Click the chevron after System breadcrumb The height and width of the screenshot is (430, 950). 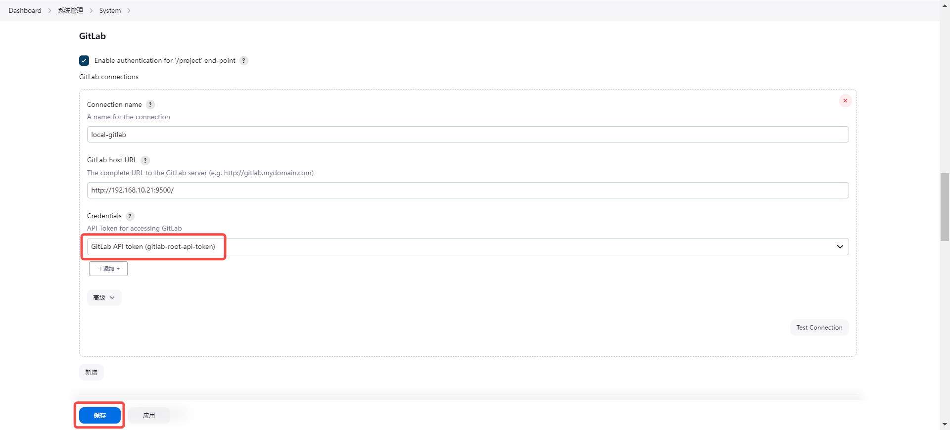[129, 11]
